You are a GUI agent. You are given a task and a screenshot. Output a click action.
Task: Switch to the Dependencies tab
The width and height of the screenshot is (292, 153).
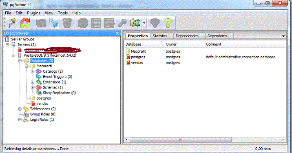[187, 36]
